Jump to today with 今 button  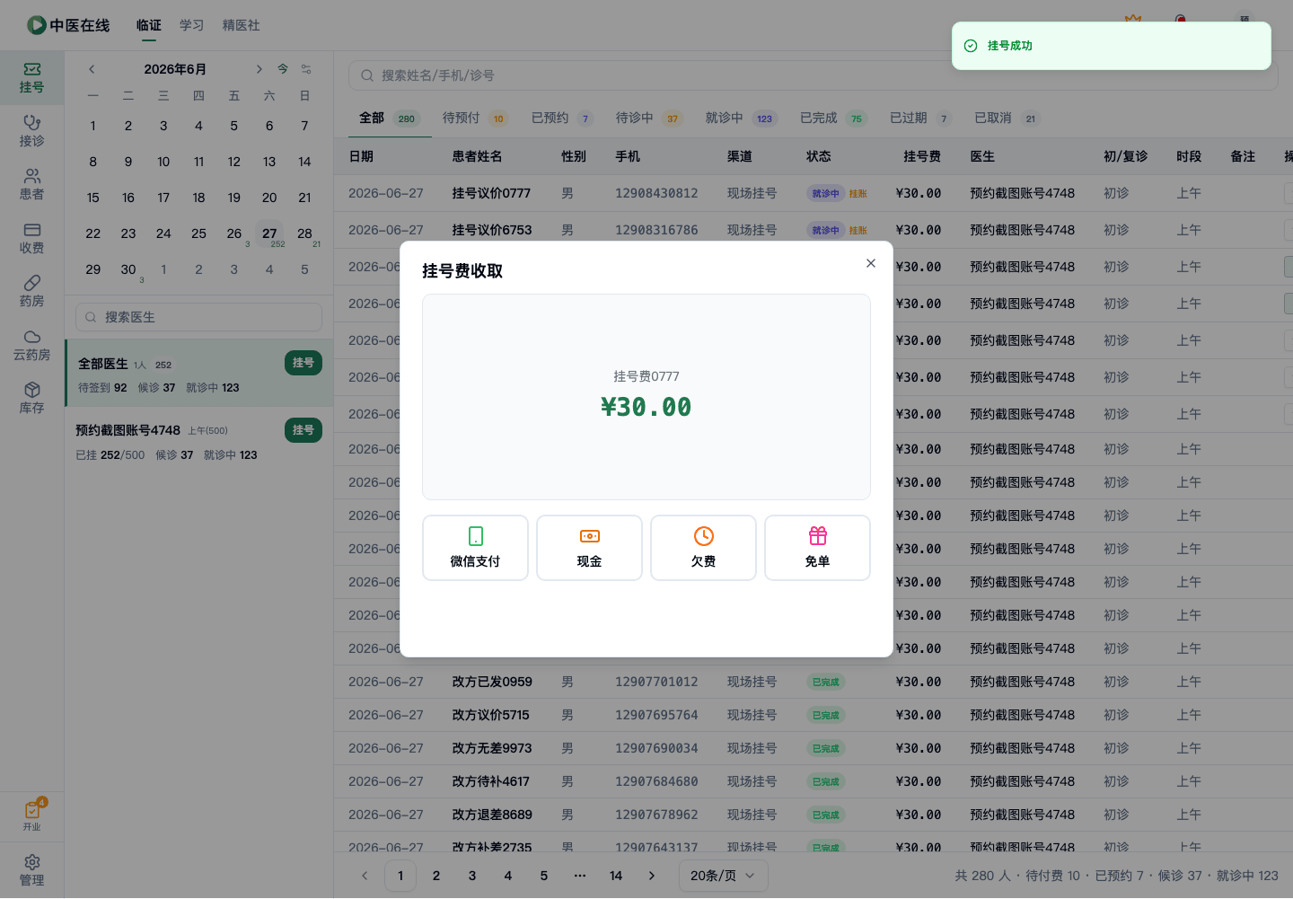click(283, 69)
